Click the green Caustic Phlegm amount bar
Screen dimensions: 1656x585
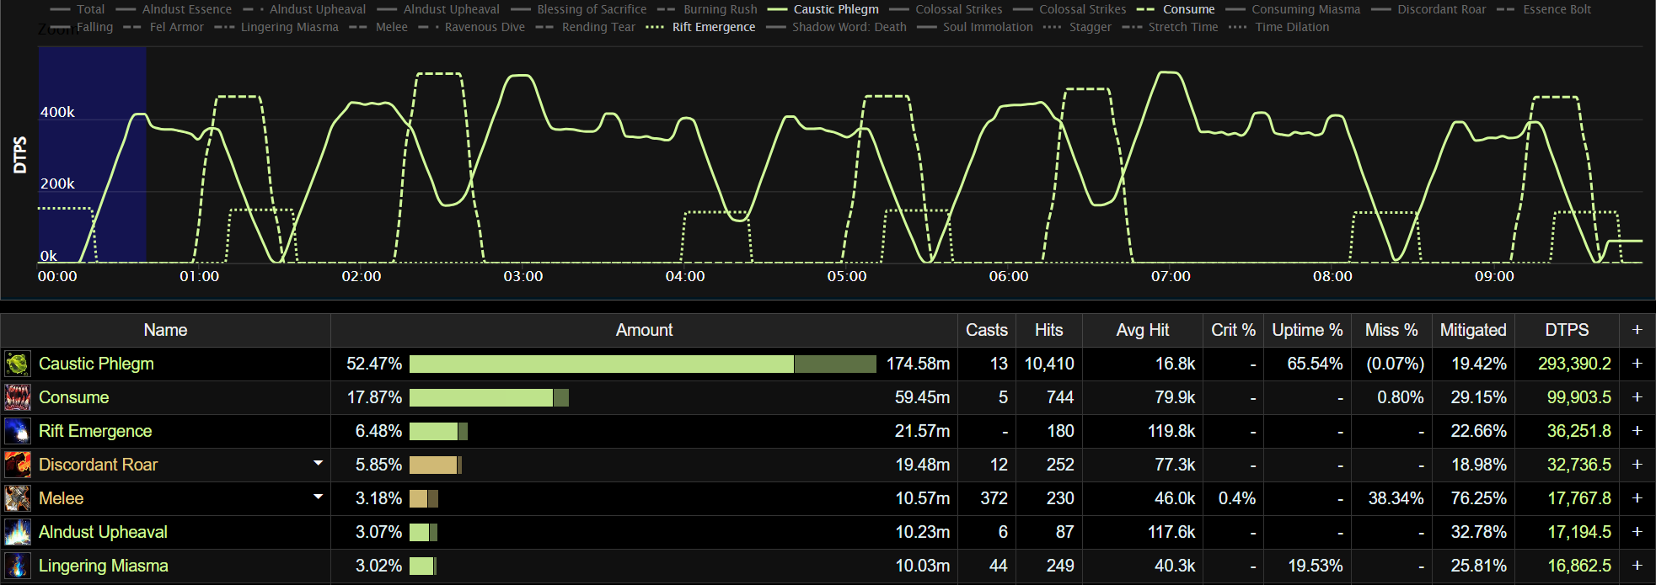click(x=601, y=364)
